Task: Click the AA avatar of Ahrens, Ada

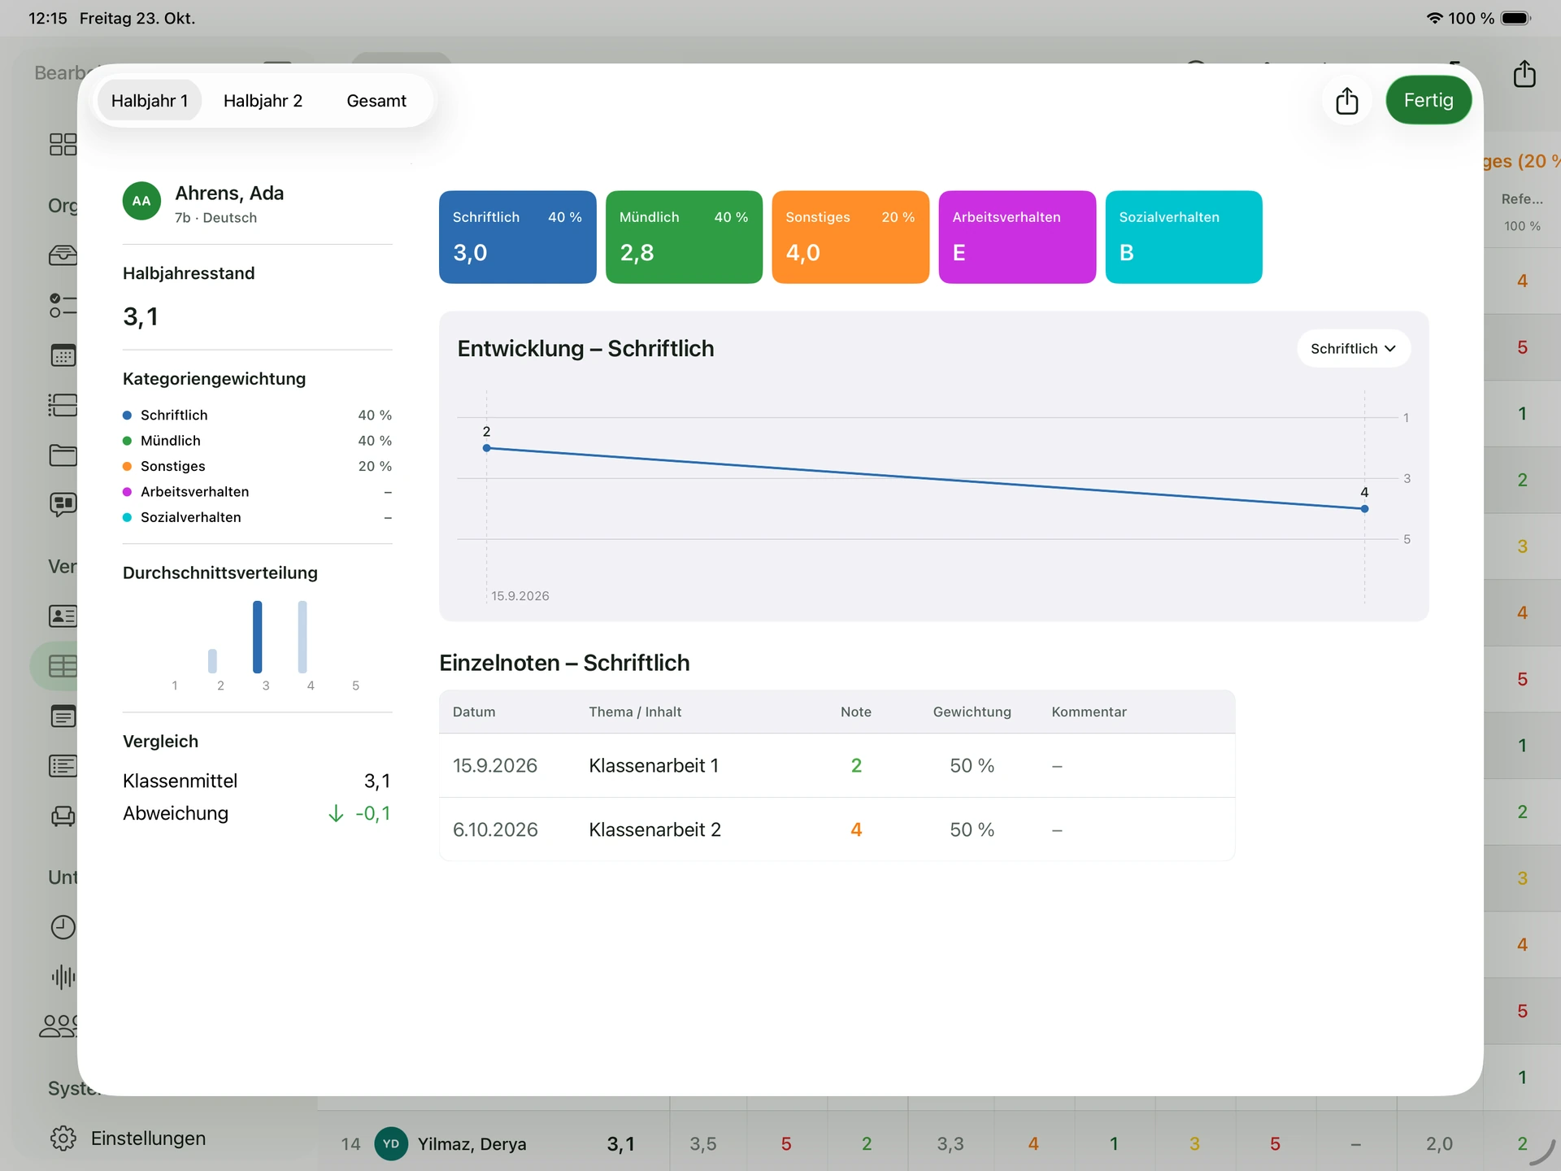Action: point(141,201)
